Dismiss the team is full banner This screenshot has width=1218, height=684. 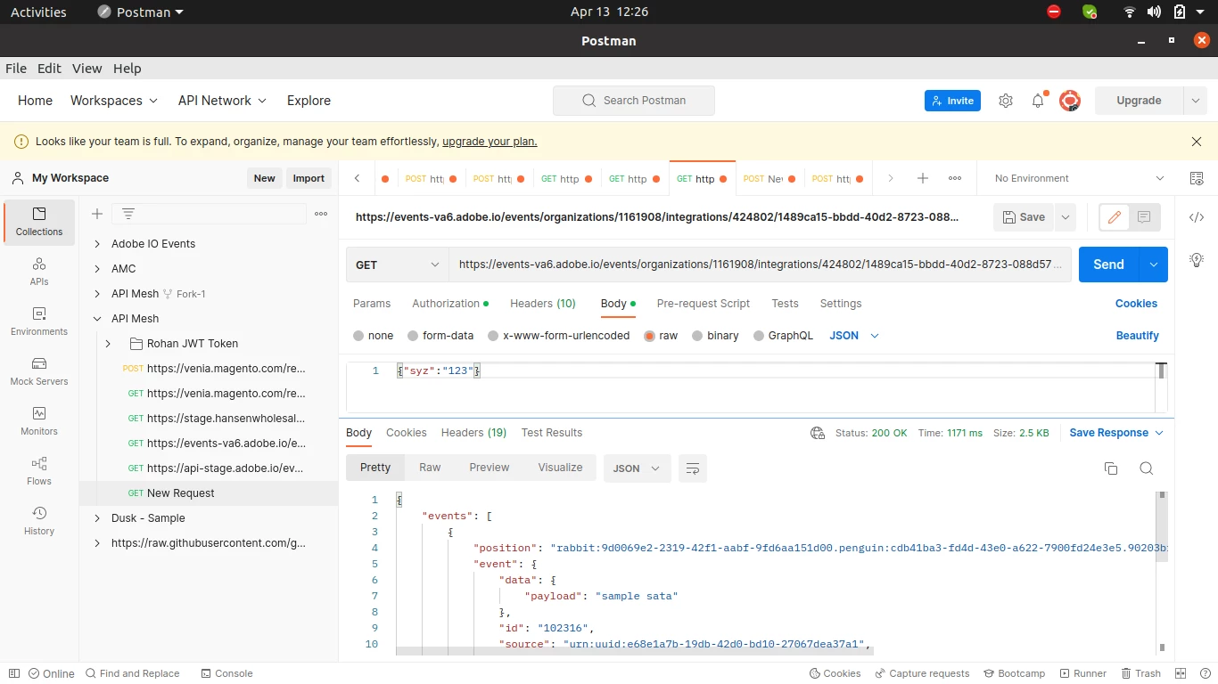pos(1197,142)
